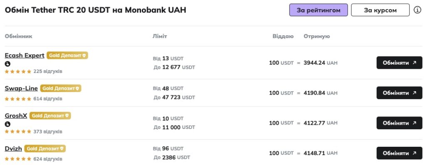Open the GroshX exchanger link
The height and width of the screenshot is (165, 426).
[x=16, y=116]
